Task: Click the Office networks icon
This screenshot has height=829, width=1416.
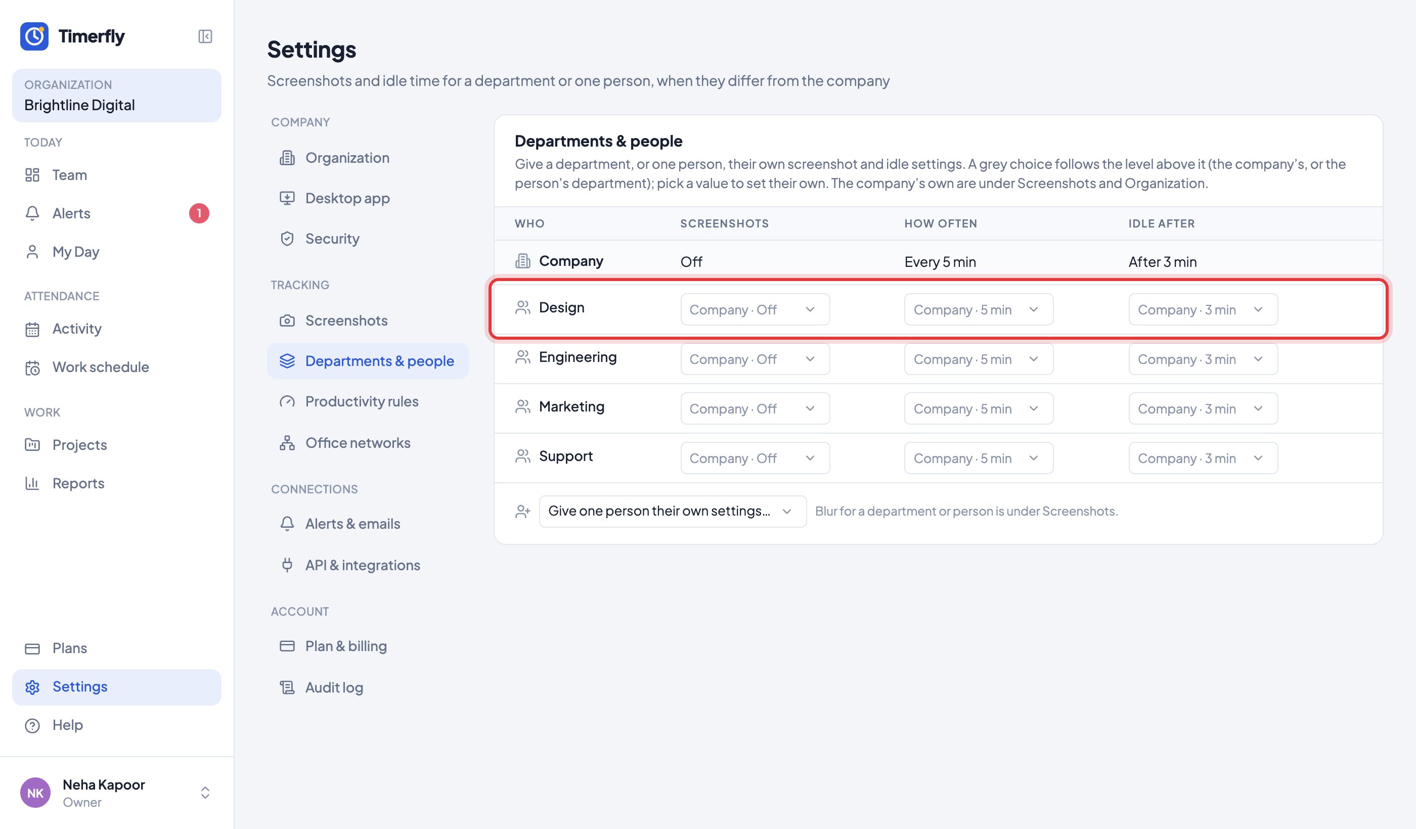Action: [287, 443]
